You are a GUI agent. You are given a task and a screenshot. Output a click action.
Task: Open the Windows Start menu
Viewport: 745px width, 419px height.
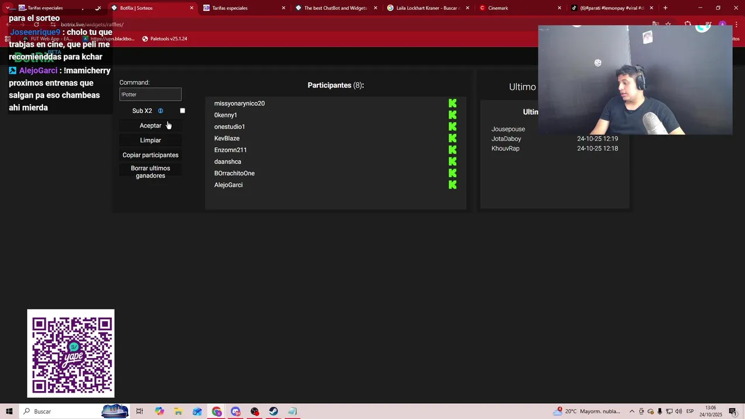pyautogui.click(x=9, y=411)
